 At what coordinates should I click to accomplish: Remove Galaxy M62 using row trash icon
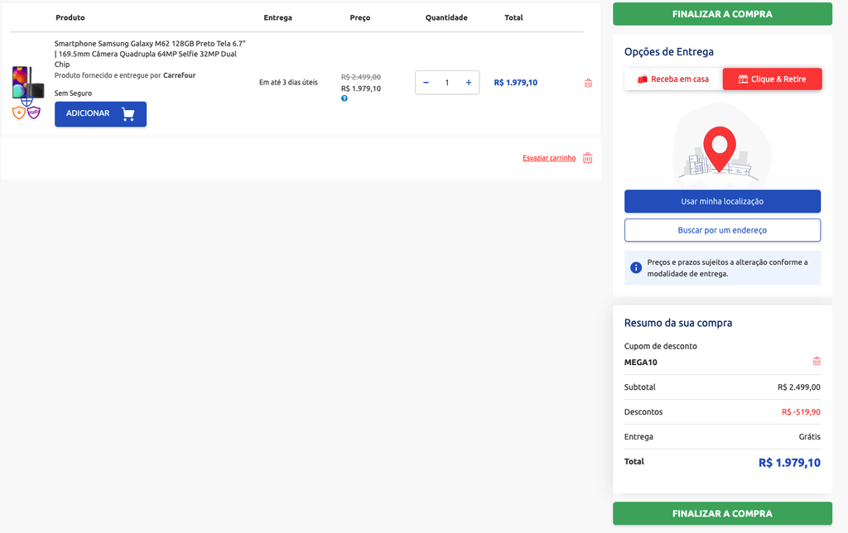pyautogui.click(x=589, y=83)
